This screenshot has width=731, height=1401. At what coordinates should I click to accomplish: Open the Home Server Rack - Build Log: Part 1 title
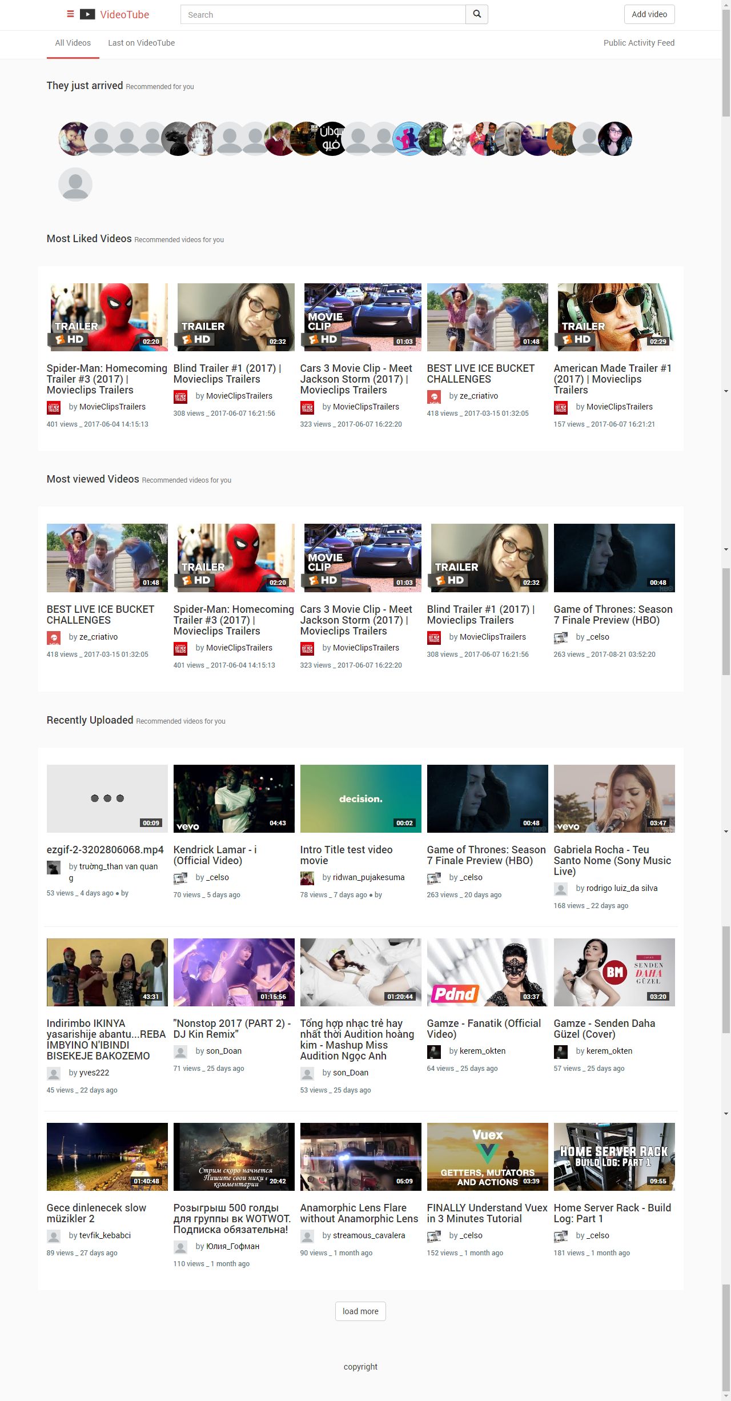pos(612,1213)
